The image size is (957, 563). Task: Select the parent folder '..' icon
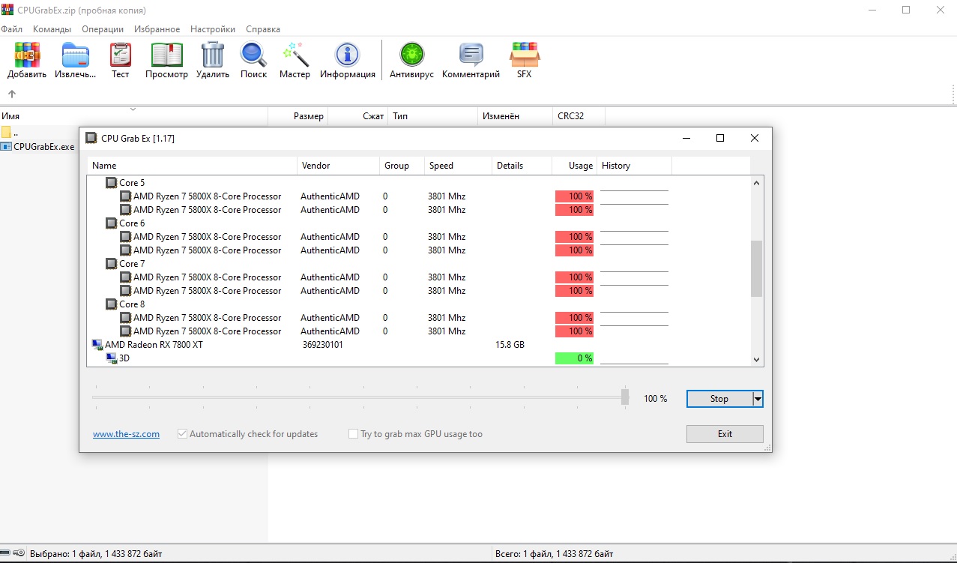tap(6, 133)
